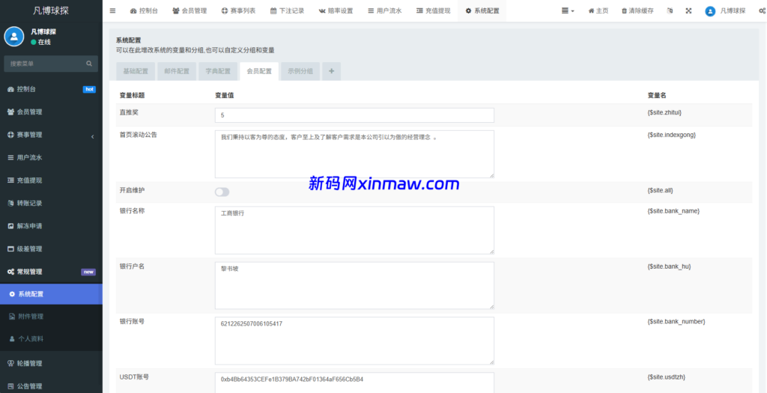
Task: Open the 会员管理 sidebar menu text
Action: 29,112
